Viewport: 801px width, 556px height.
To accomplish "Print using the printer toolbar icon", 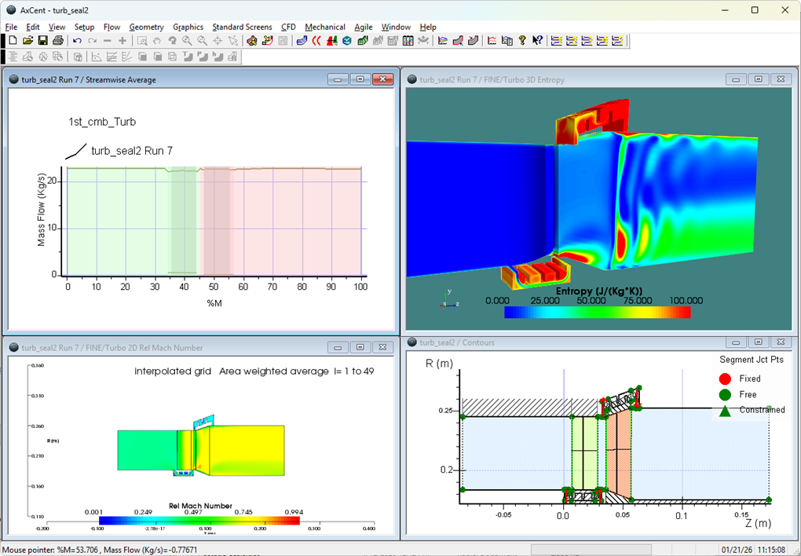I will coord(60,40).
